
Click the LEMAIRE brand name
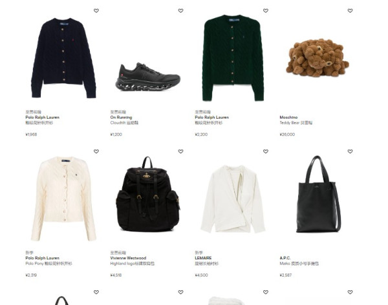click(x=203, y=258)
